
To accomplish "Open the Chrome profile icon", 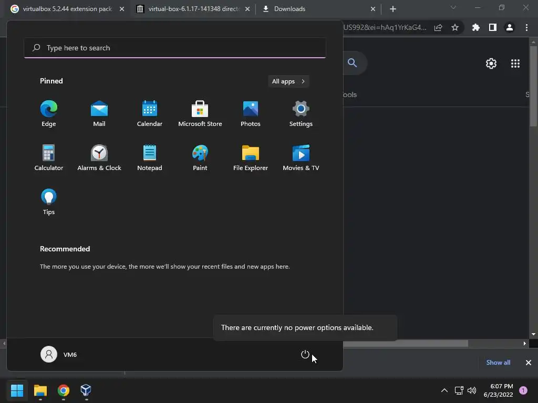I will tap(510, 27).
